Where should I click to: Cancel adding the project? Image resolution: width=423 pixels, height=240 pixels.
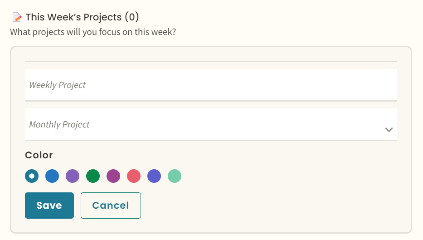pos(111,206)
